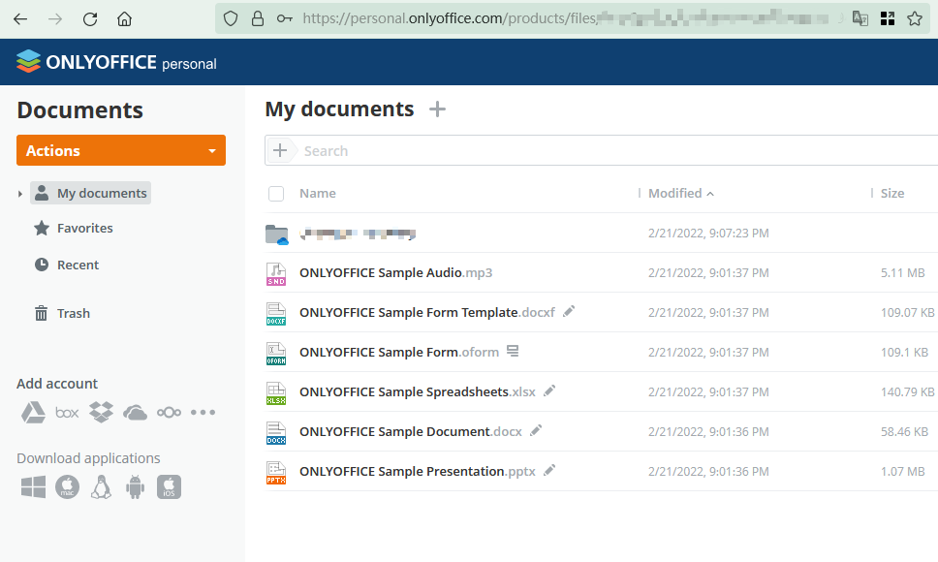Open ONLYOFFICE Sample Form.oform
The width and height of the screenshot is (938, 562).
pos(399,352)
